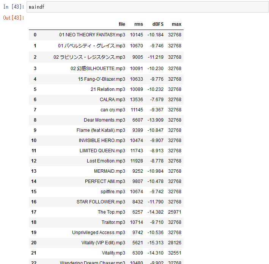The height and width of the screenshot is (264, 269).
Task: Click rms value 9742 for Unprivileged Access
Action: pyautogui.click(x=138, y=233)
